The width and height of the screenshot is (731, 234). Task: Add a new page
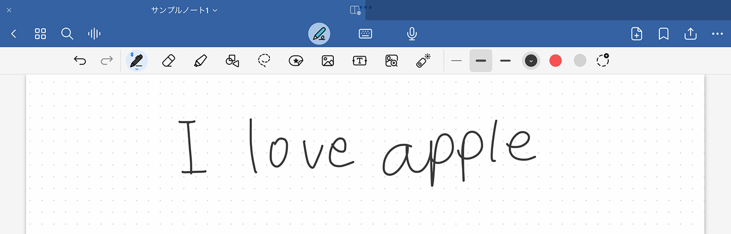coord(636,34)
